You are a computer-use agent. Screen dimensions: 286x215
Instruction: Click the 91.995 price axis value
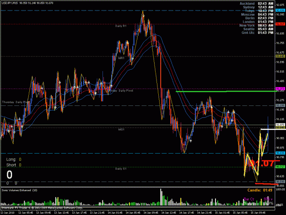click(281, 14)
